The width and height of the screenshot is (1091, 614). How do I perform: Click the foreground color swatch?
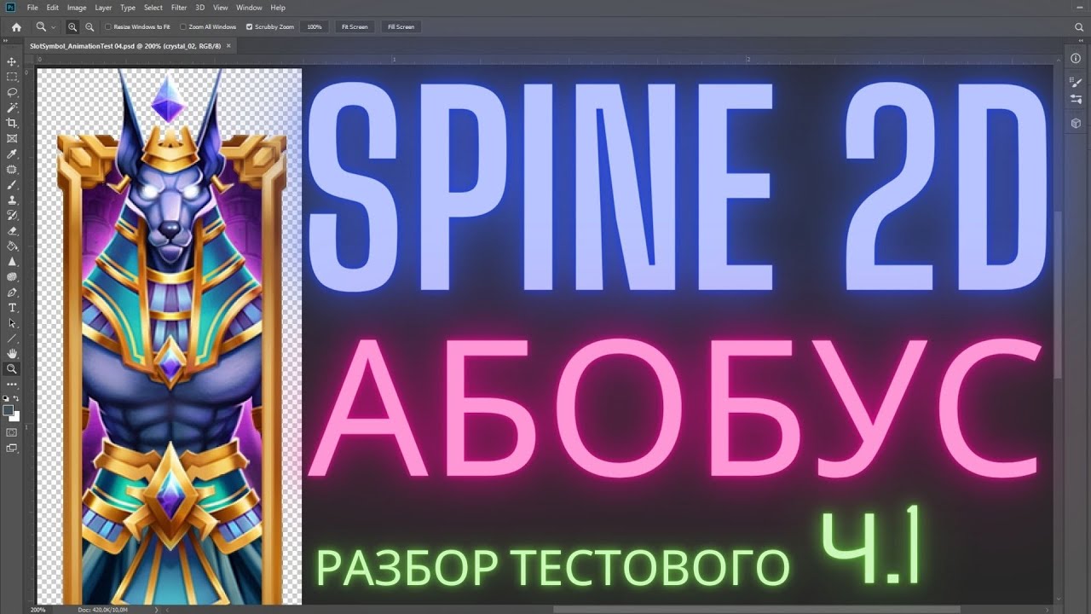9,410
